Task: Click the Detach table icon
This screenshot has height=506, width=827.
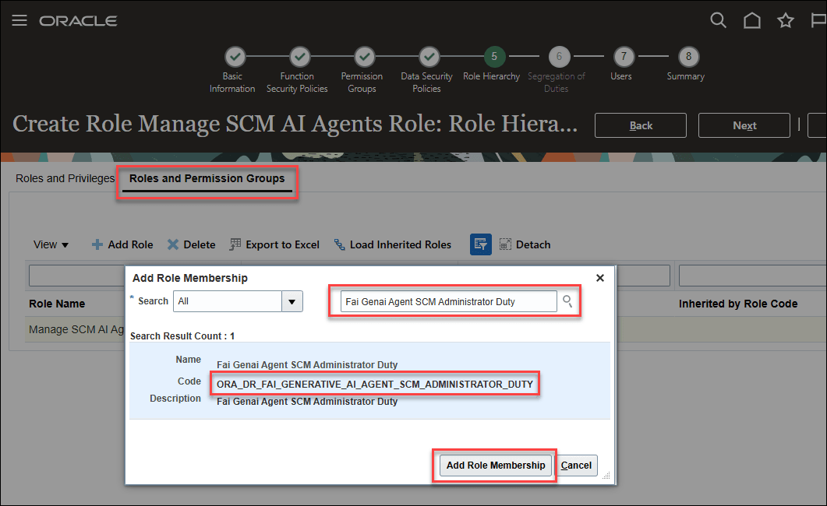Action: point(525,244)
